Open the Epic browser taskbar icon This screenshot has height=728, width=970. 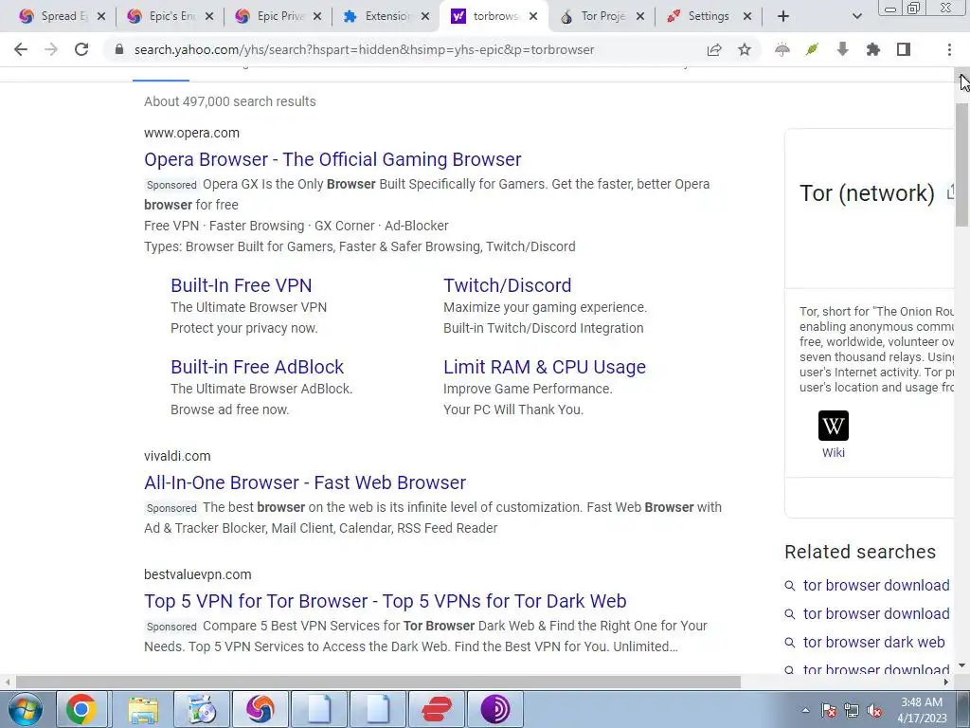coord(260,709)
